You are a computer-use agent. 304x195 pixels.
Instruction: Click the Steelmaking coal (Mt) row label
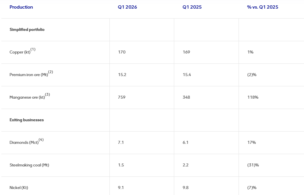pyautogui.click(x=29, y=165)
